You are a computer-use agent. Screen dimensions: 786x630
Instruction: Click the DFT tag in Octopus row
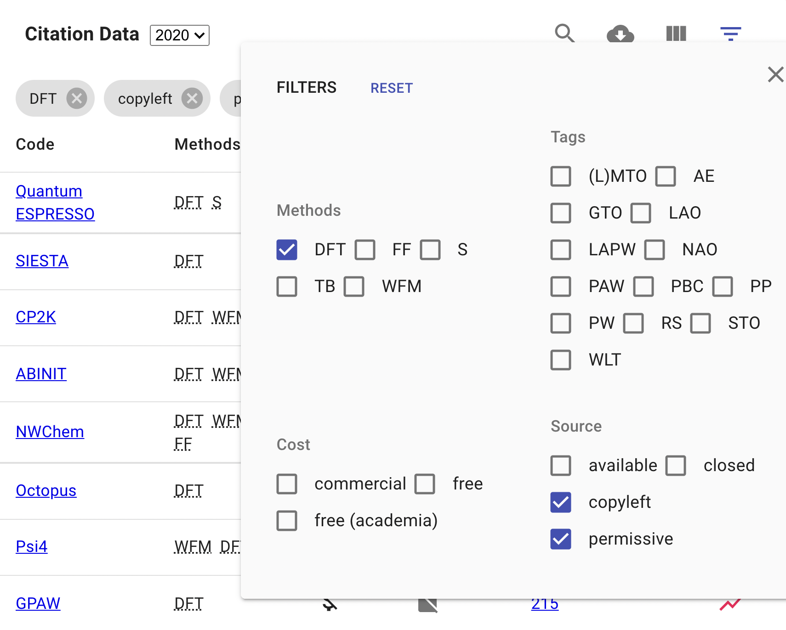[x=188, y=490]
